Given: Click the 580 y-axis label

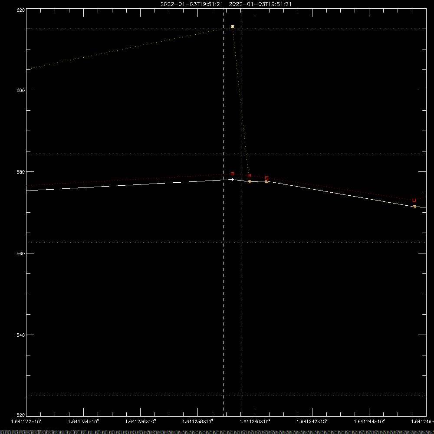Looking at the screenshot, I should (x=21, y=172).
